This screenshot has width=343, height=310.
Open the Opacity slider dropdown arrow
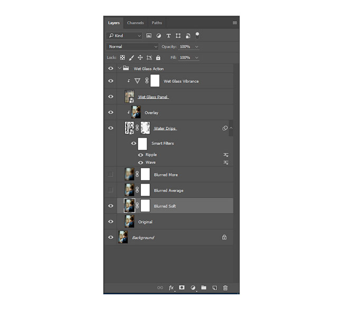(196, 47)
